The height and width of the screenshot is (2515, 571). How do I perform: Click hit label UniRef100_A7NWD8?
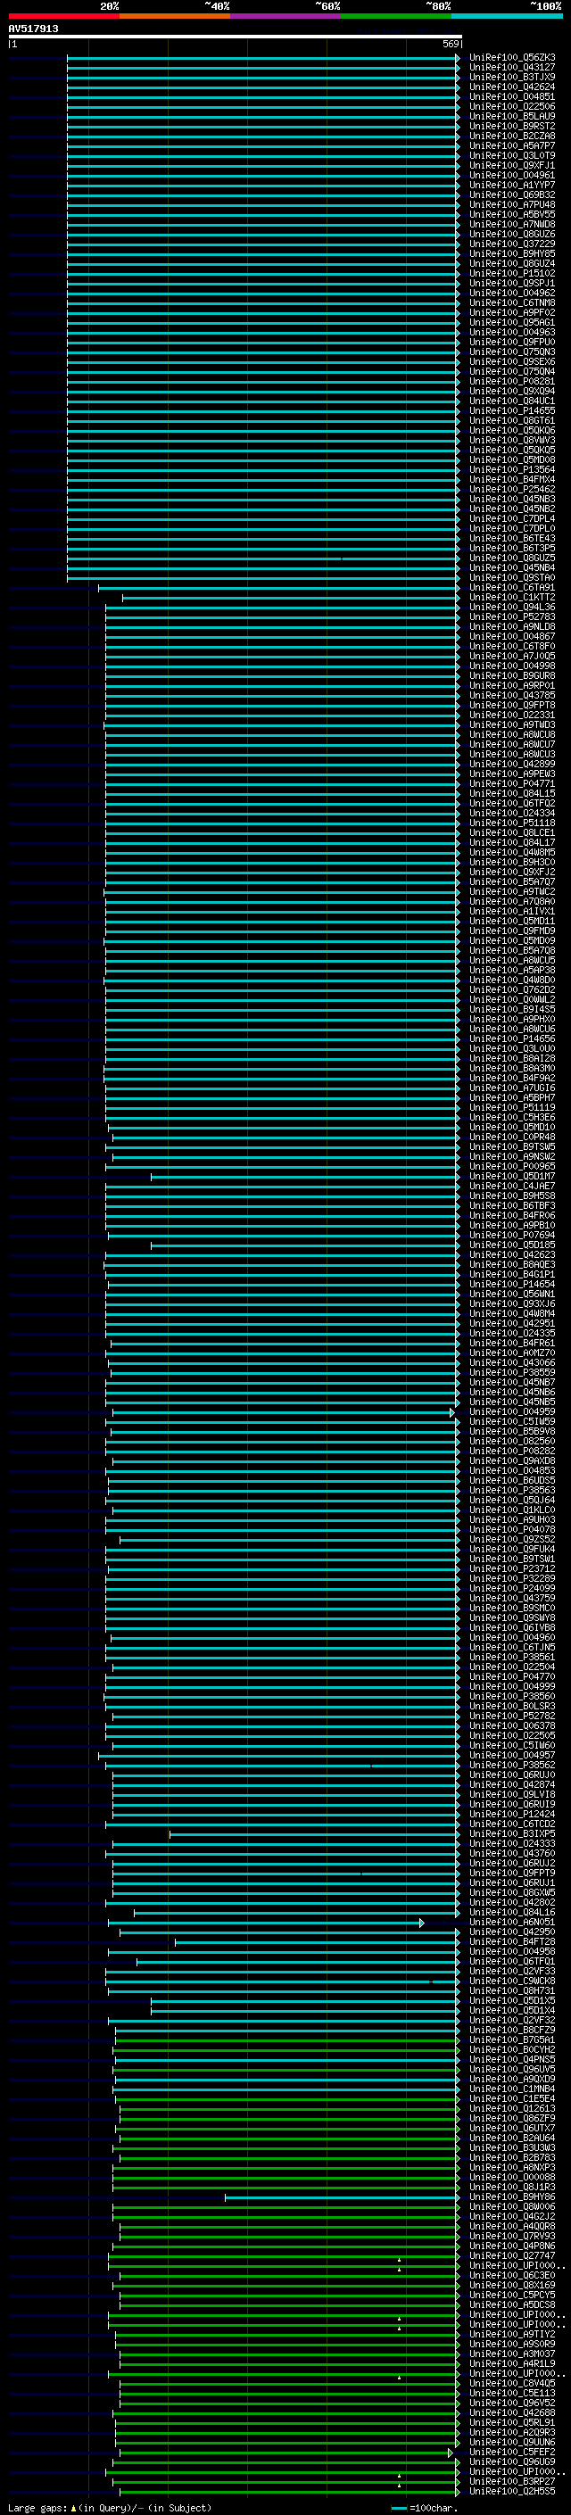(512, 225)
